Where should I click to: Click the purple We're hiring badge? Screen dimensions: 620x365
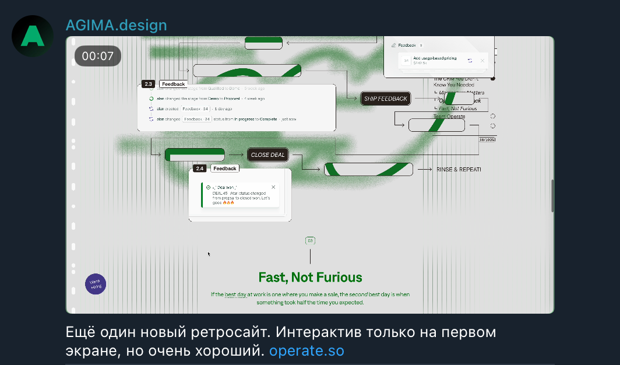click(x=96, y=284)
